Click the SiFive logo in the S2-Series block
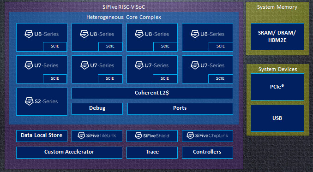Image resolution: width=313 pixels, height=172 pixels. [29, 101]
